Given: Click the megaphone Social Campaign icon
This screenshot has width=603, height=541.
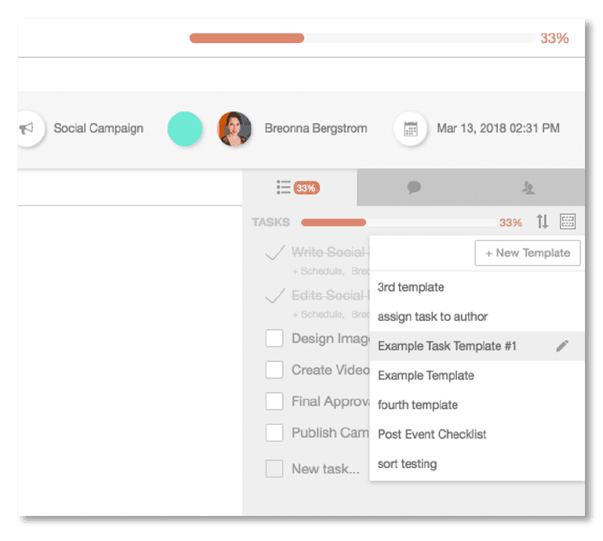Looking at the screenshot, I should 27,129.
